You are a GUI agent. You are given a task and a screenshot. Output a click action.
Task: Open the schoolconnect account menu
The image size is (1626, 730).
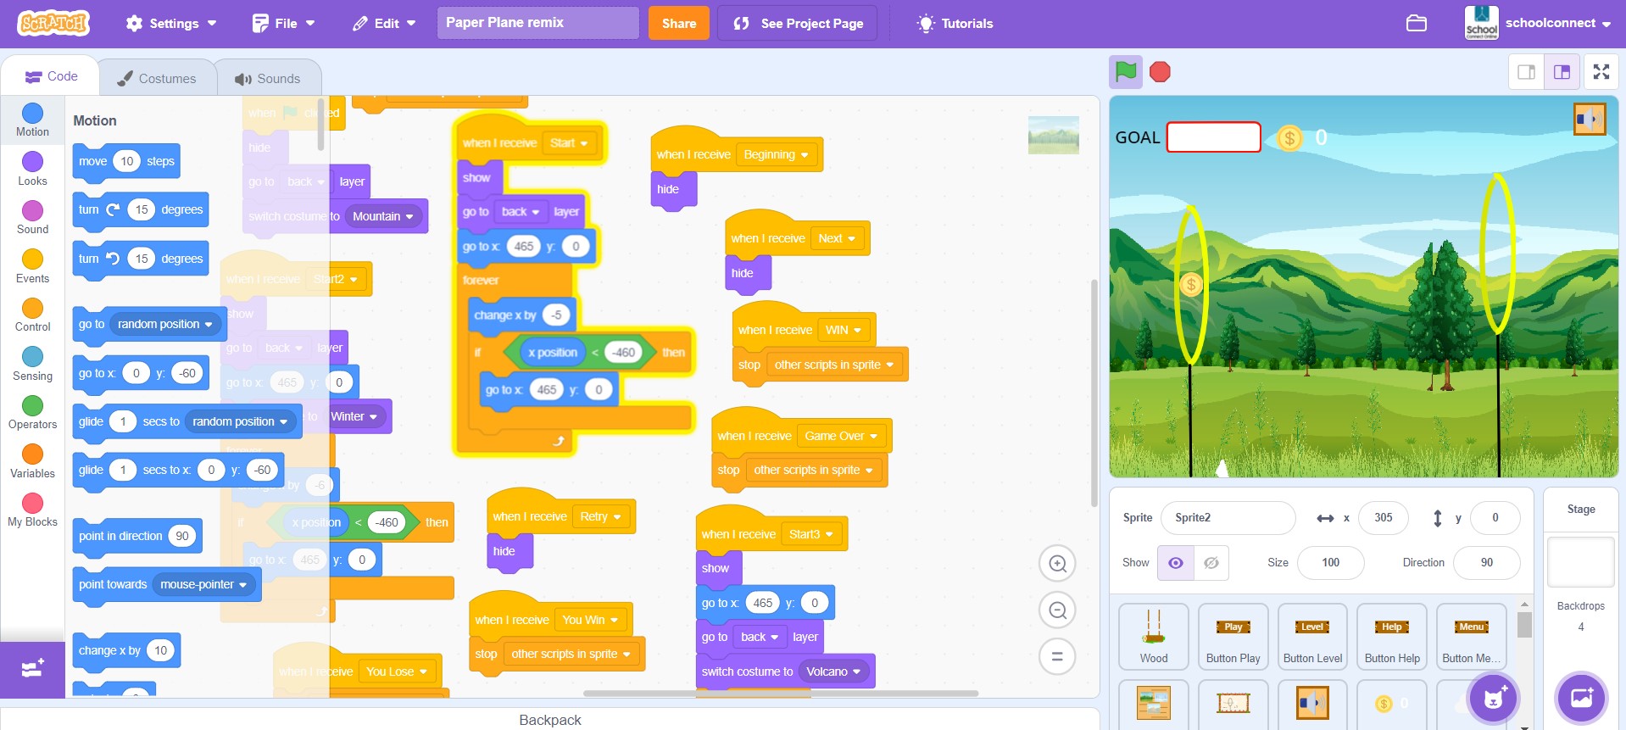point(1538,23)
